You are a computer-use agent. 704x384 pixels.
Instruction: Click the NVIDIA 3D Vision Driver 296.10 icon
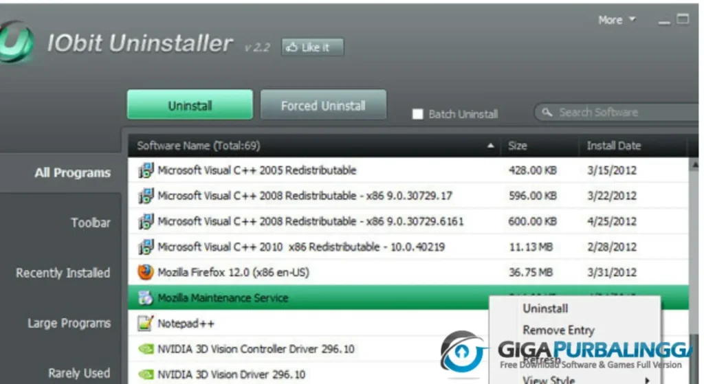[146, 374]
